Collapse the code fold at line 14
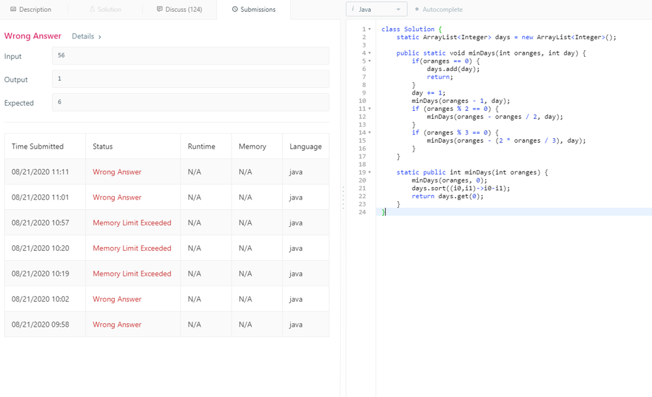 point(370,132)
